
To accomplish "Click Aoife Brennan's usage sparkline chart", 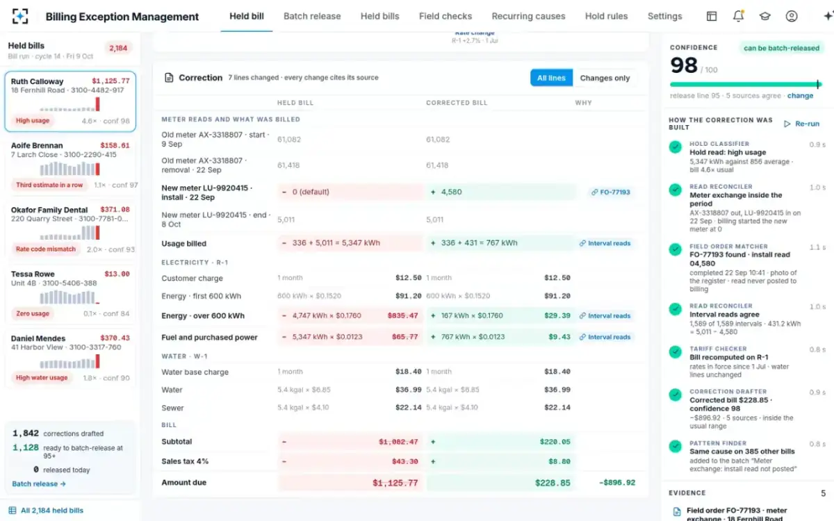I will [70, 169].
